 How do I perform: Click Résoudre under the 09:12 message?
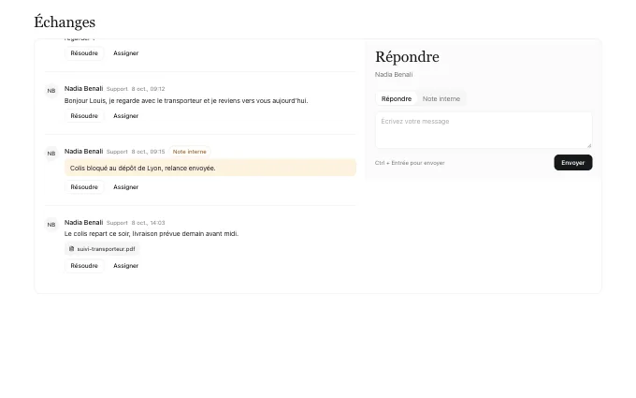tap(84, 116)
